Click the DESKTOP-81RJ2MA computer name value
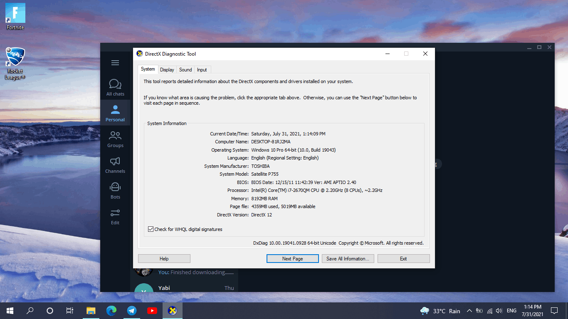 [x=271, y=142]
